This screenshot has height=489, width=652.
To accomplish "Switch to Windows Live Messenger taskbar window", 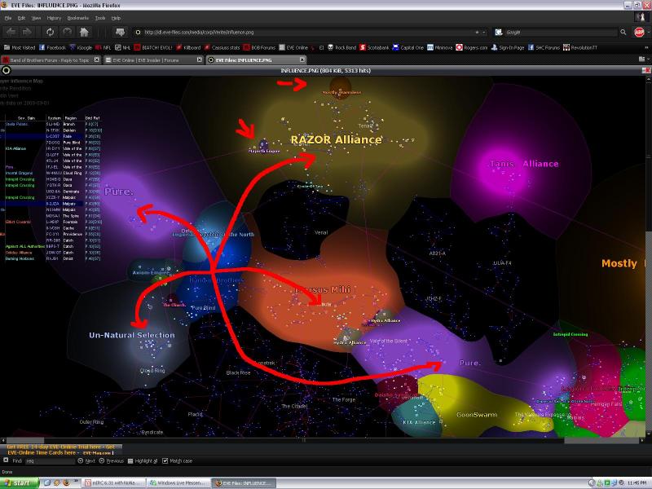I will tap(179, 482).
